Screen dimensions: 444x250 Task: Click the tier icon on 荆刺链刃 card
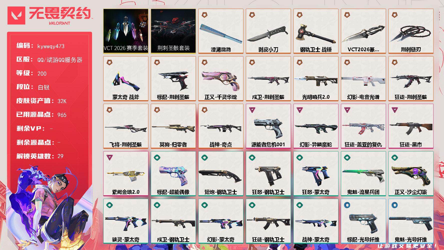pos(394,15)
